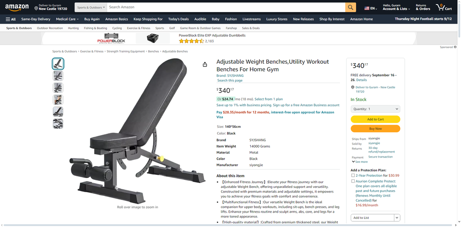
Task: Click the Add to Cart button
Action: click(x=375, y=119)
